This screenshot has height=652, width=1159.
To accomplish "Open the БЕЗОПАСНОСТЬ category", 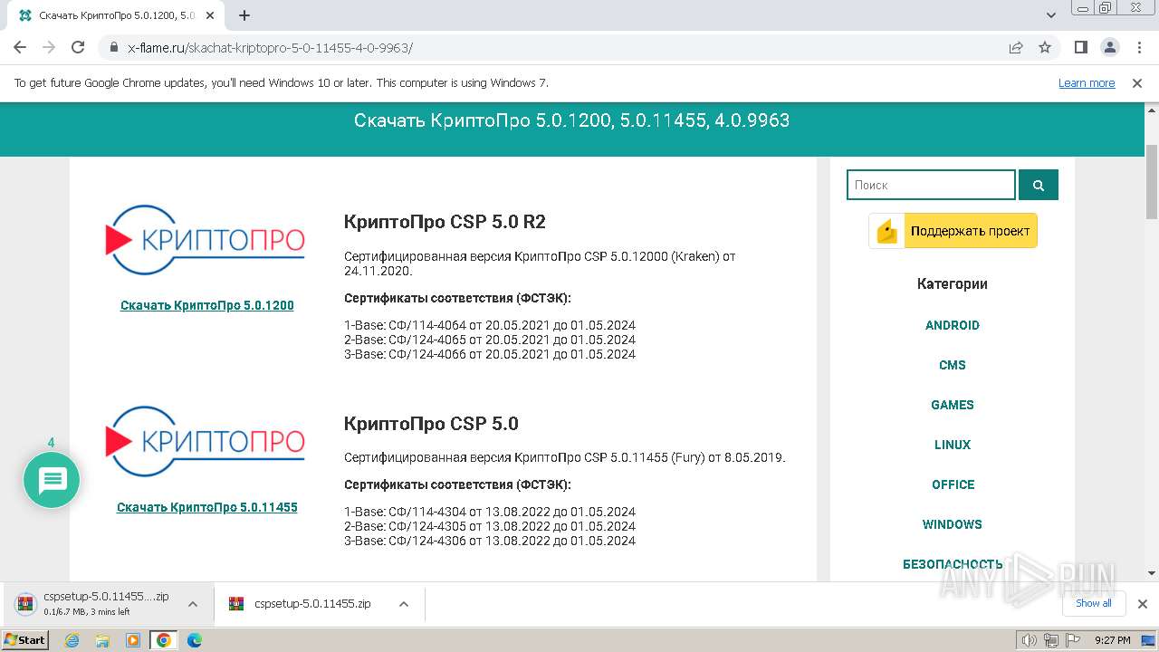I will (x=953, y=564).
